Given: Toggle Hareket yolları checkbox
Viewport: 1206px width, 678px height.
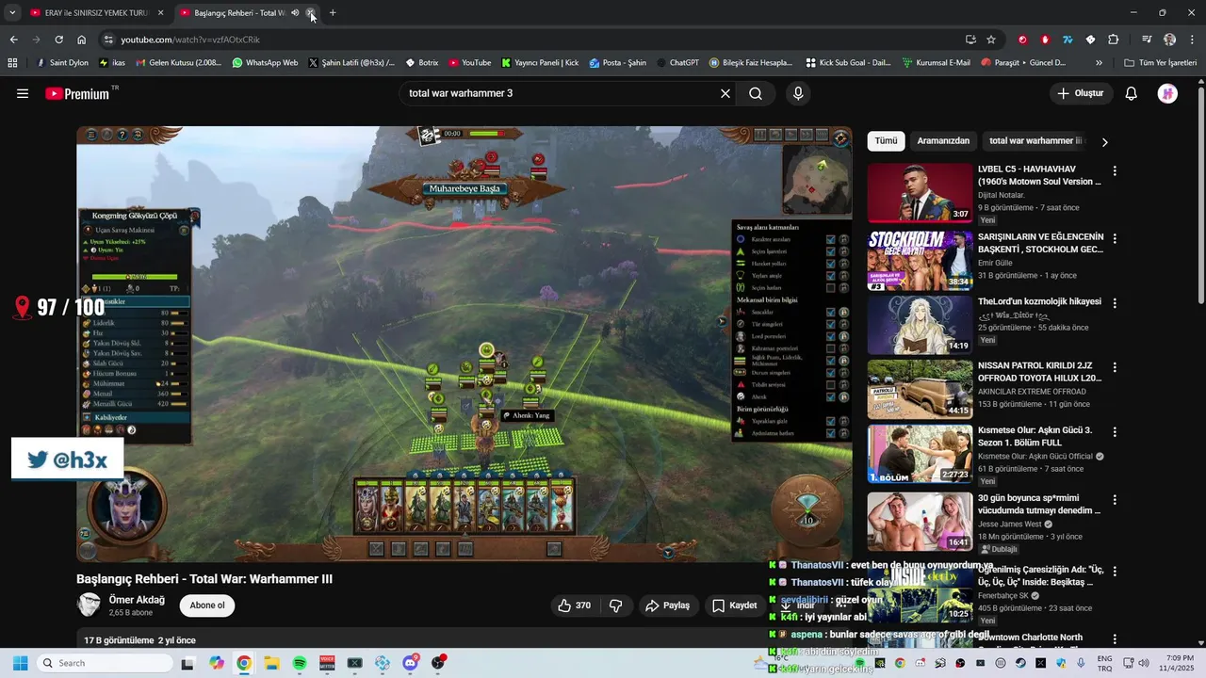Looking at the screenshot, I should tap(831, 264).
